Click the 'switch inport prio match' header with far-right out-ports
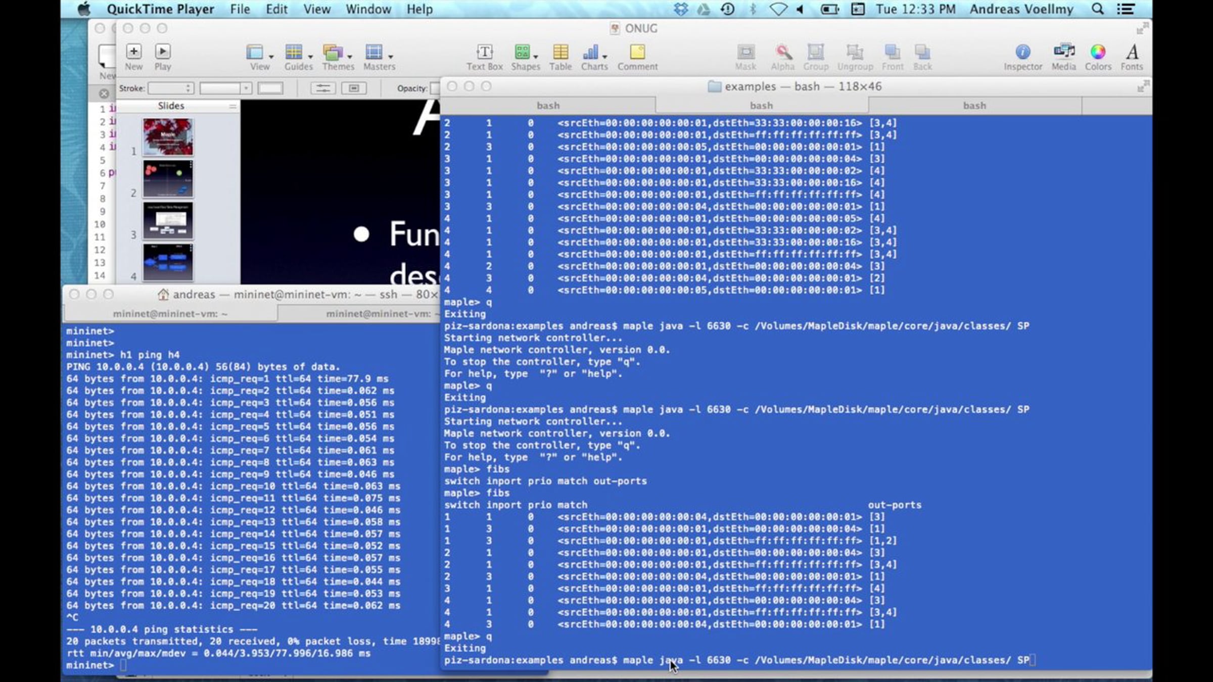Viewport: 1213px width, 682px height. 683,505
